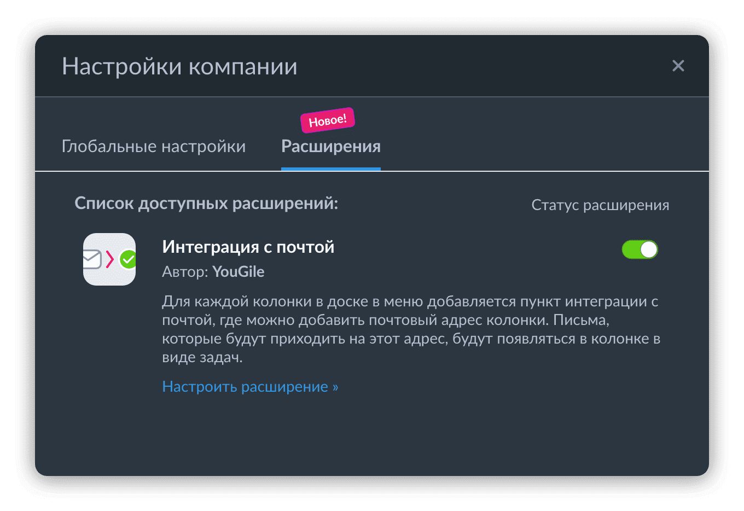The width and height of the screenshot is (744, 511).
Task: Click the Настройки компании dialog title
Action: pyautogui.click(x=179, y=67)
